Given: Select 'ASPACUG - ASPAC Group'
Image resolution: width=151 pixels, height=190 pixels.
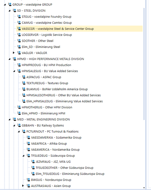Looking at the screenshot, I should [x=44, y=77].
